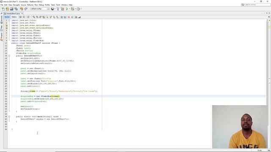Open the back navigation history dropdown
Screen dimensions: 271x152
[x=26, y=17]
